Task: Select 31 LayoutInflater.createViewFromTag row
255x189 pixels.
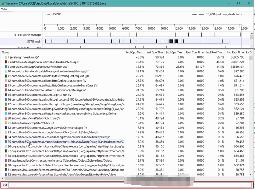Action: 124,170
